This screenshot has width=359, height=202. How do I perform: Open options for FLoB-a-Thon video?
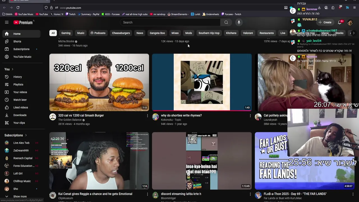click(x=353, y=194)
